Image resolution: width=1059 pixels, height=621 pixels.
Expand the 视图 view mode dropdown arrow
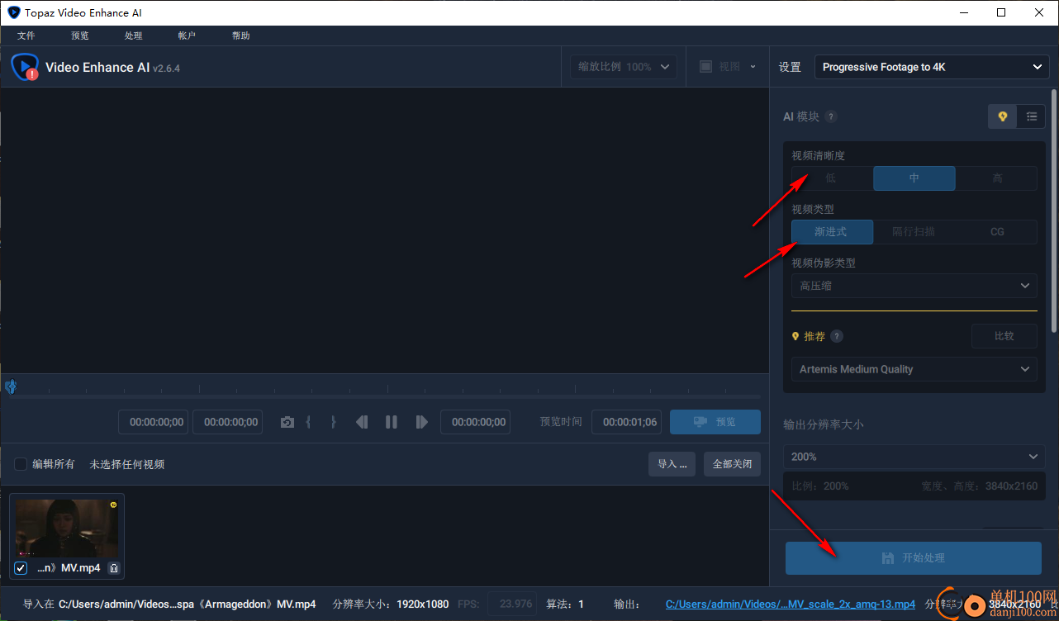coord(753,67)
